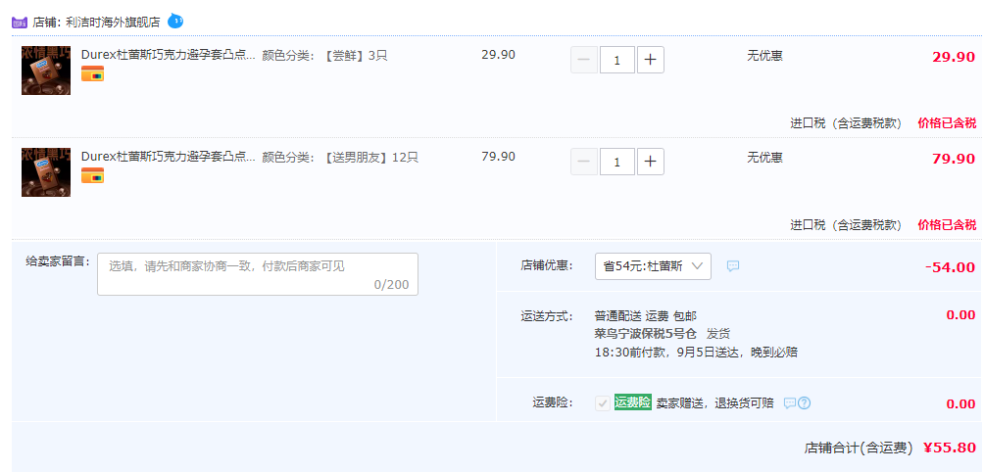The height and width of the screenshot is (472, 984).
Task: Click the green 运费险 badge
Action: [x=632, y=402]
